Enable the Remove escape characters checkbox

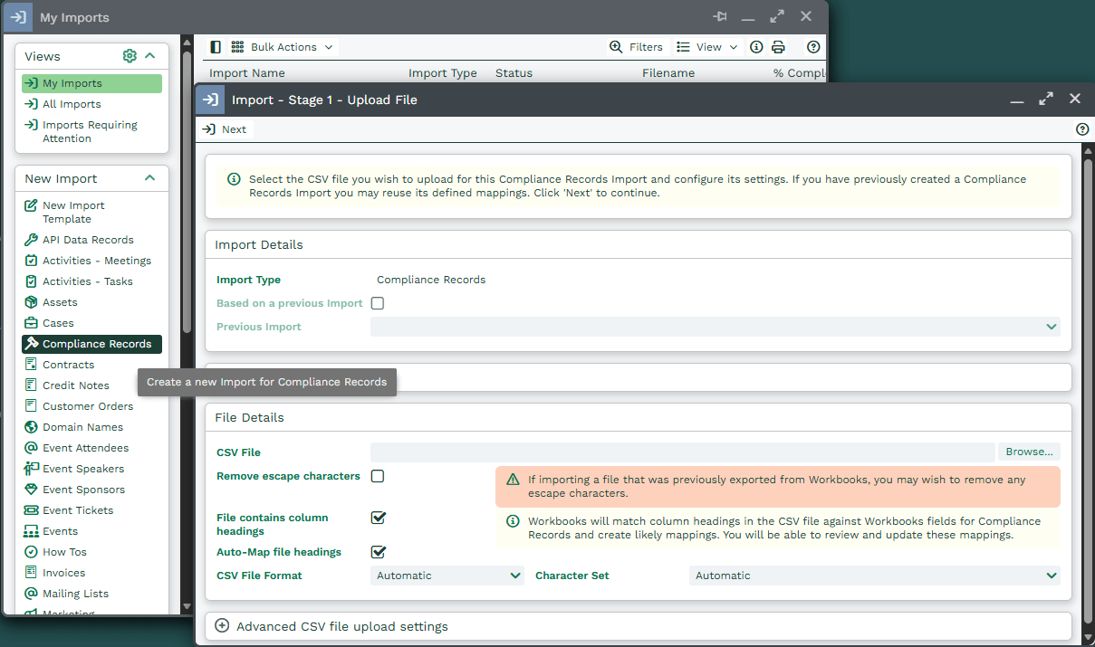(x=378, y=476)
